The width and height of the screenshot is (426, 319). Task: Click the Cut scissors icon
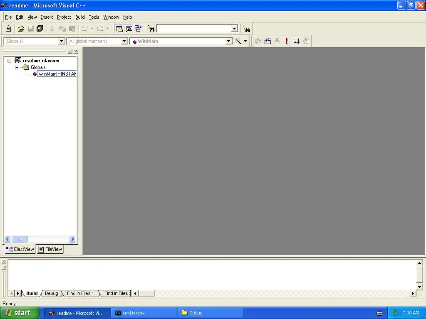pos(52,29)
